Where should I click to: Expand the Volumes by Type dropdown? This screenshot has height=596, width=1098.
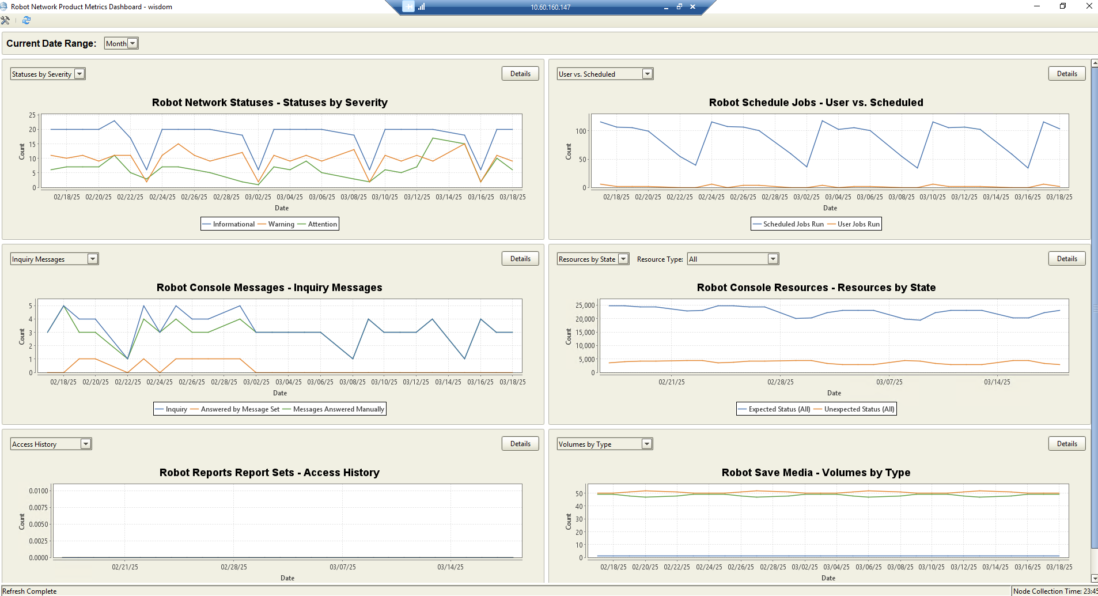coord(605,444)
